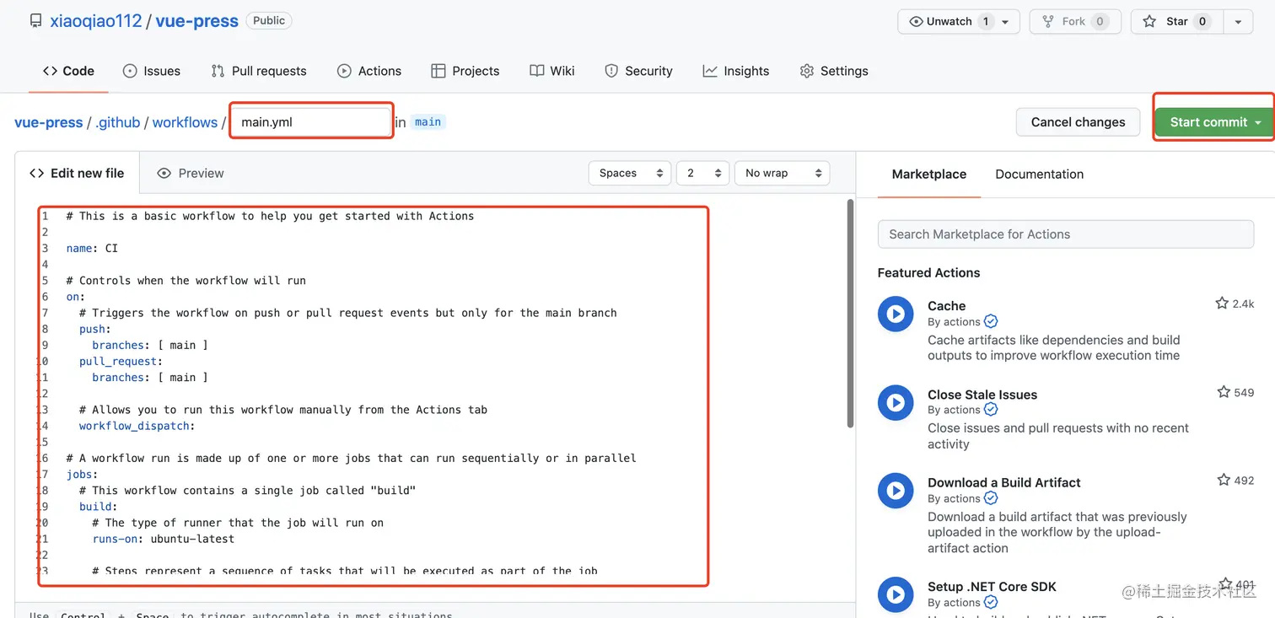Click Download a Build Artifact action icon

[896, 491]
